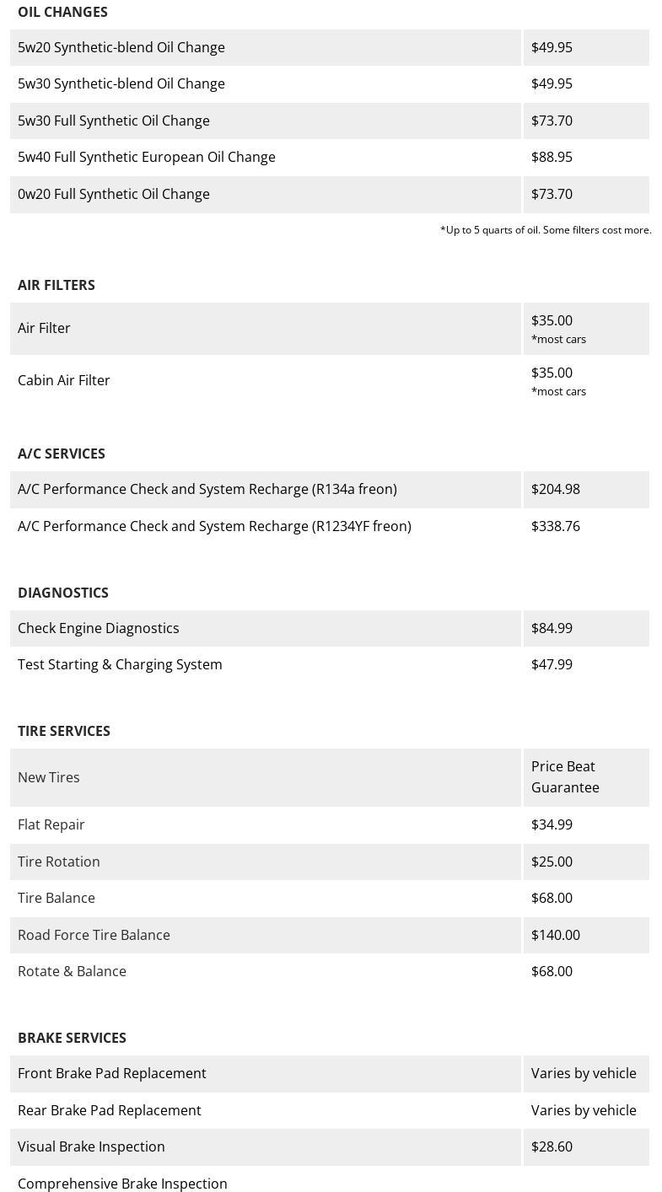662x1192 pixels.
Task: Click the New Tires service row
Action: pyautogui.click(x=49, y=778)
